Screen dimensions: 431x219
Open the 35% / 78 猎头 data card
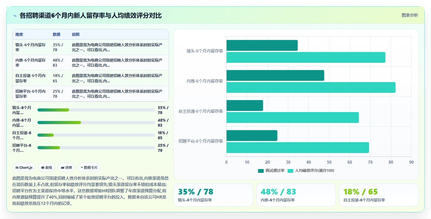click(x=213, y=195)
